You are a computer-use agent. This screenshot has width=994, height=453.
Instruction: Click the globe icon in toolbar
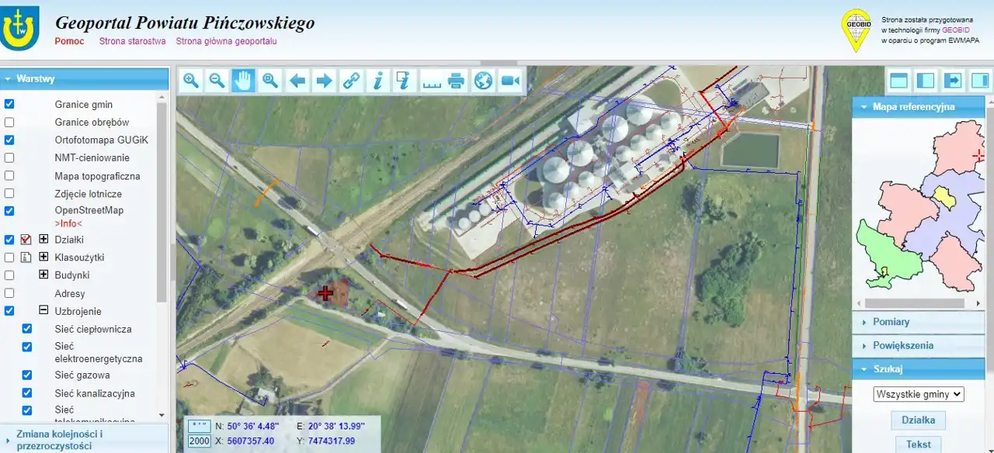483,80
